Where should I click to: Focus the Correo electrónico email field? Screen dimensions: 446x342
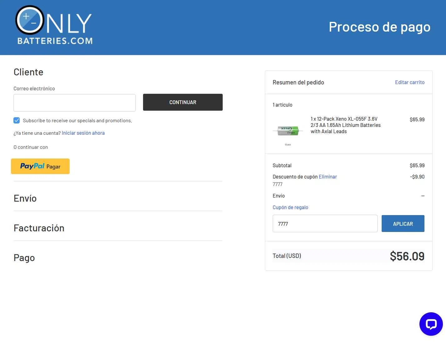click(74, 103)
